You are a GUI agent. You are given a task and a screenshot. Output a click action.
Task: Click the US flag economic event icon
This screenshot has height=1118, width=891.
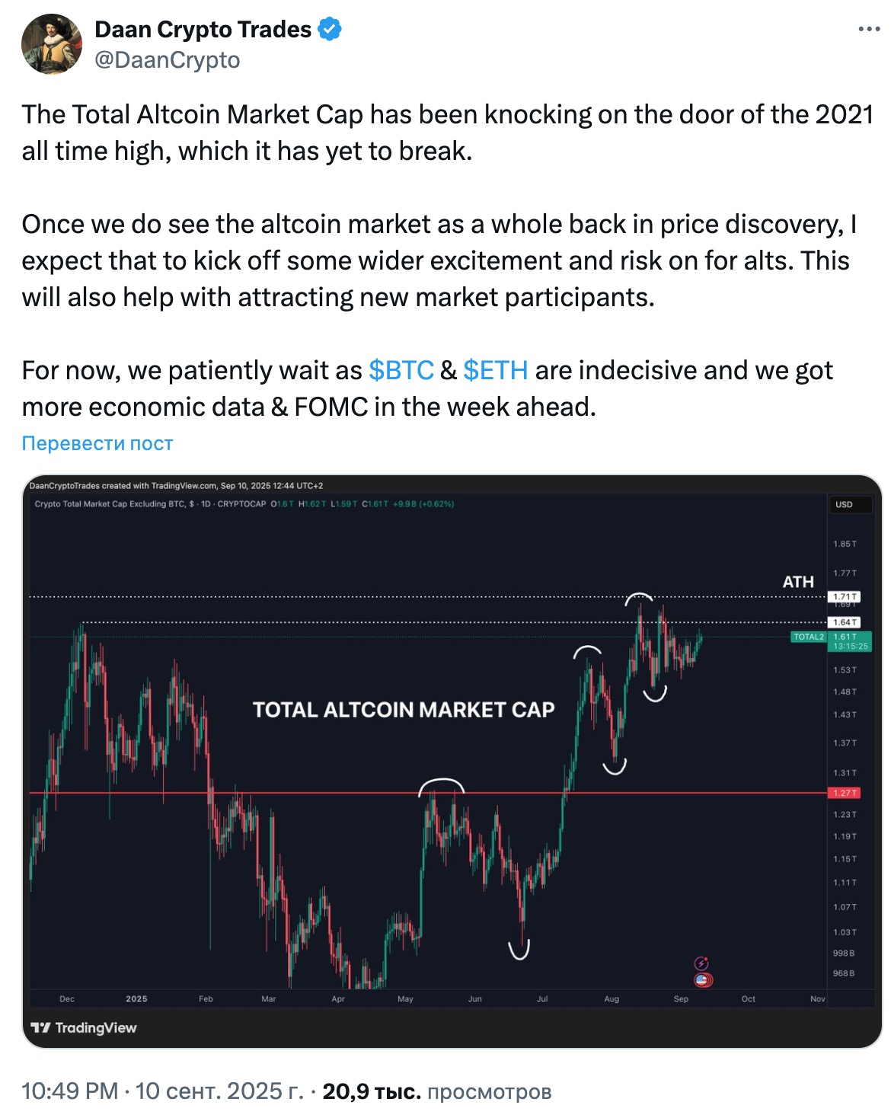coord(703,980)
